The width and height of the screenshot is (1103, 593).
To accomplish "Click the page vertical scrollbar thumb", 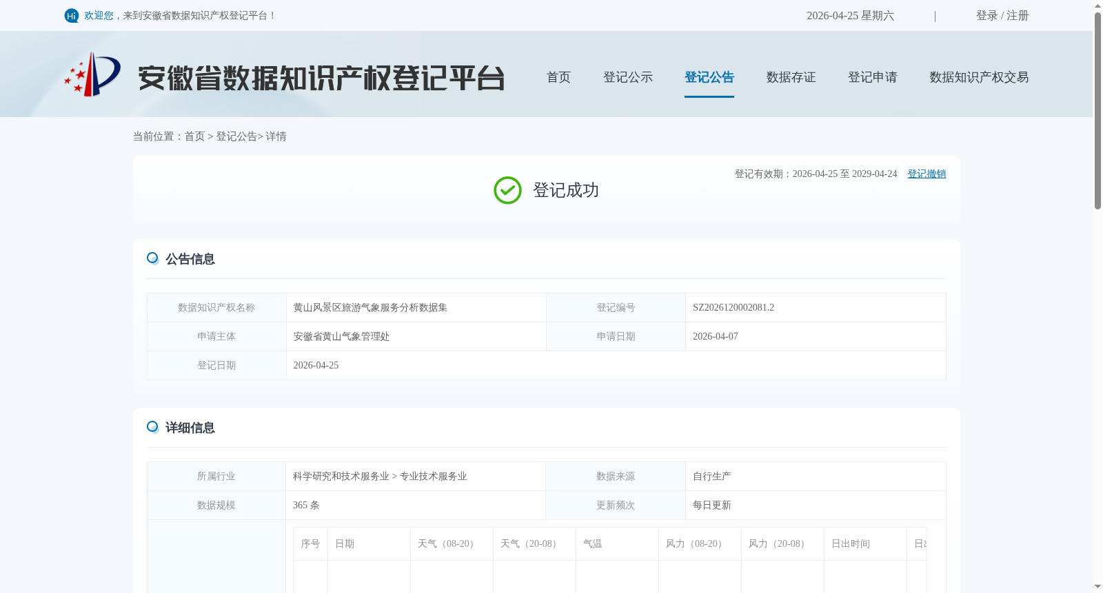I will tap(1097, 110).
